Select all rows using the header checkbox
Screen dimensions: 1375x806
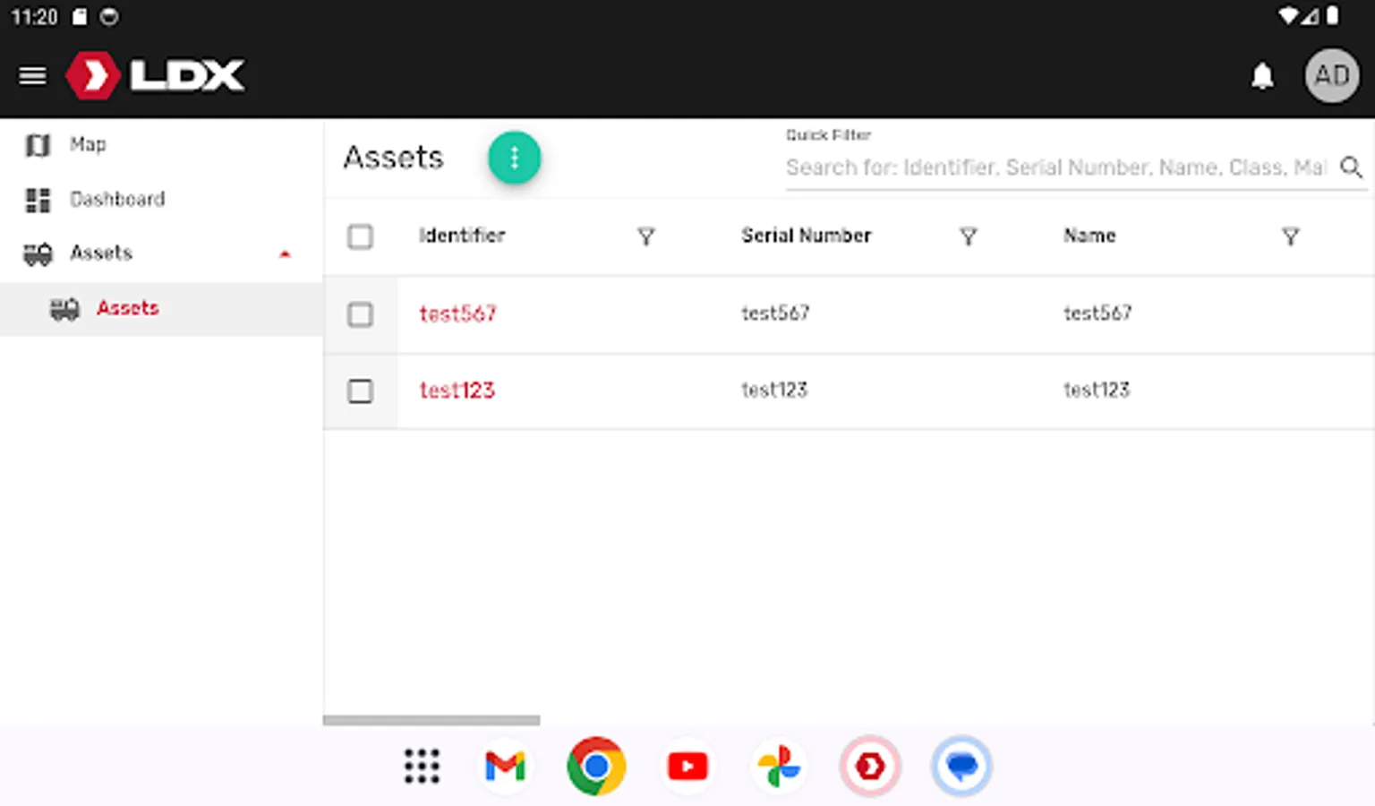(360, 236)
